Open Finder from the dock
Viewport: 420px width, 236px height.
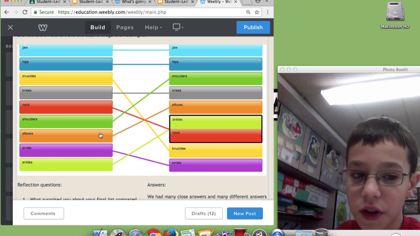tap(100, 232)
